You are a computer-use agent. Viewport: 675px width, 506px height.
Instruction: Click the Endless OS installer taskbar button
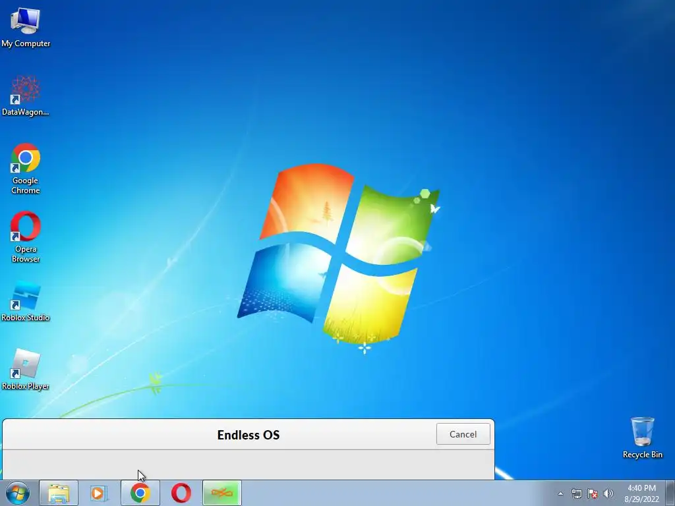point(222,493)
